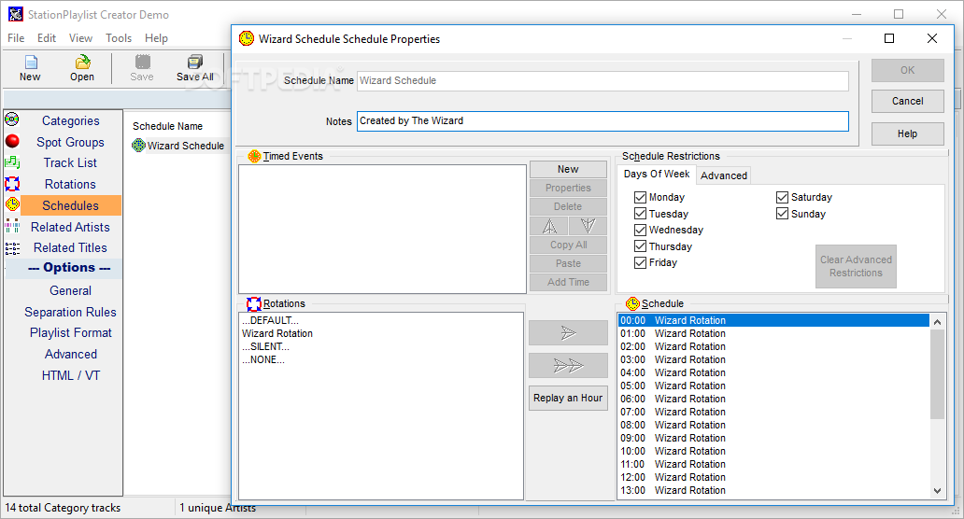Click the Save toolbar icon

142,62
